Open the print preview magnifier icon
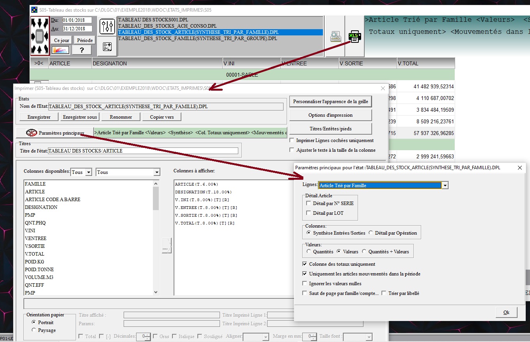The width and height of the screenshot is (530, 342). point(335,37)
